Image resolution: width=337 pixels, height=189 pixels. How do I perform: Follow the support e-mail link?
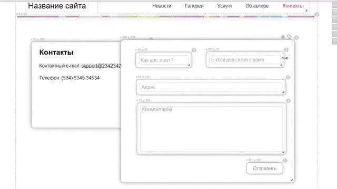click(101, 66)
